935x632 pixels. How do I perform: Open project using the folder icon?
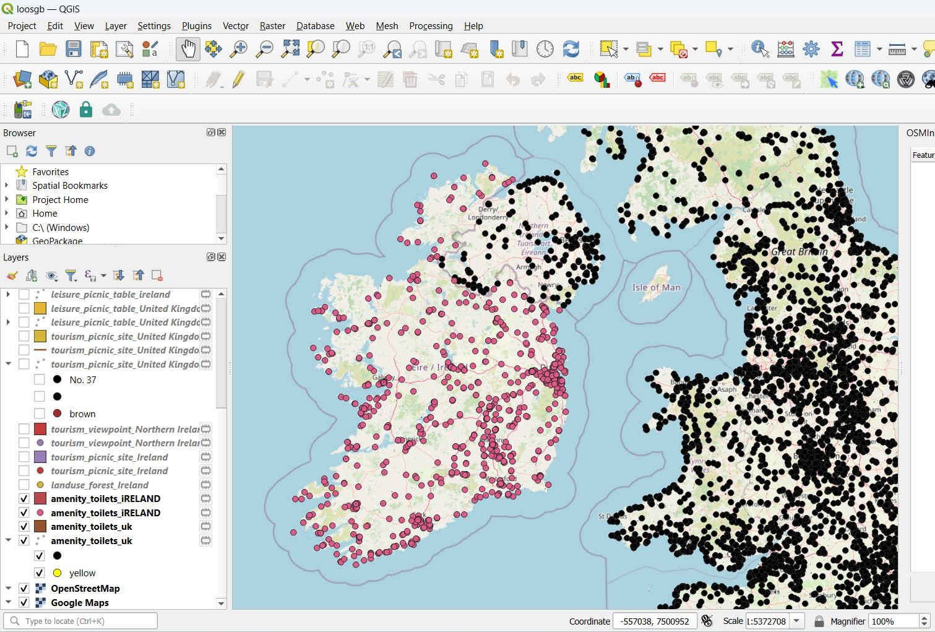48,49
